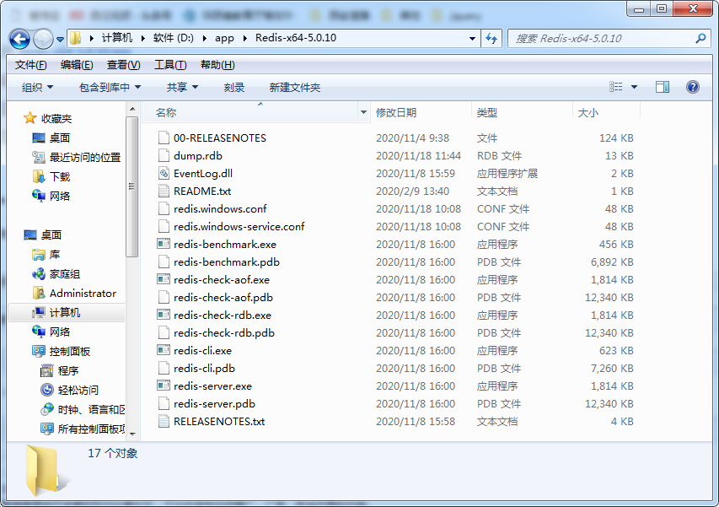Image resolution: width=719 pixels, height=507 pixels.
Task: Click the navigation pane scroll down arrow
Action: coord(132,434)
